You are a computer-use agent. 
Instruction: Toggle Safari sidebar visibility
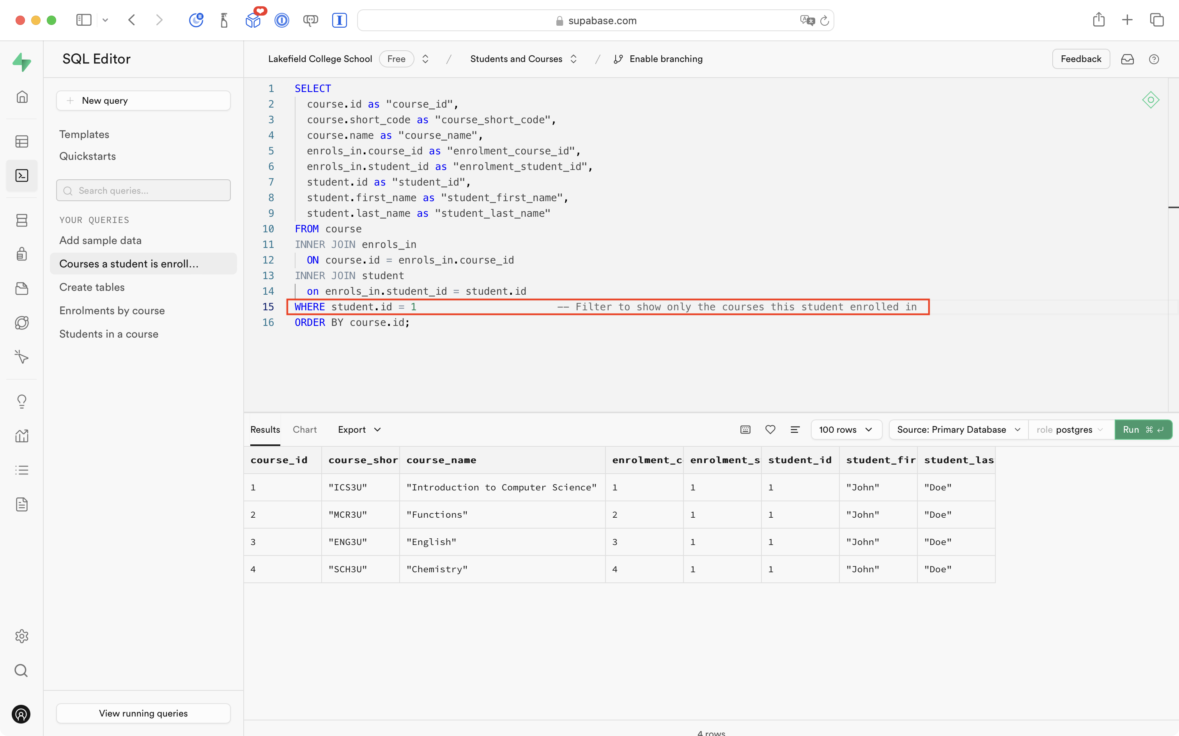click(84, 20)
